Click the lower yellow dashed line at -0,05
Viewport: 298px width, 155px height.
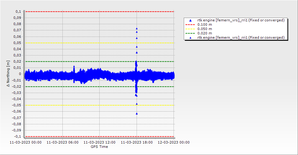(93, 105)
